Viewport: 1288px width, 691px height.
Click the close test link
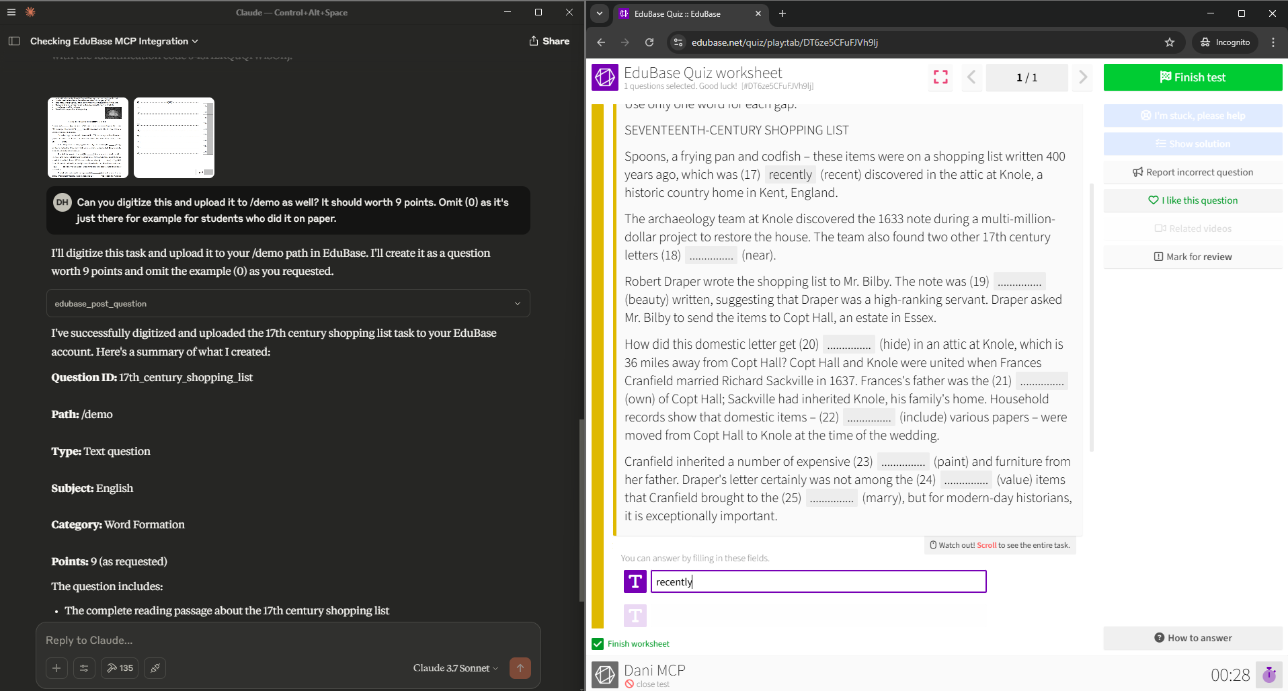[x=647, y=684]
